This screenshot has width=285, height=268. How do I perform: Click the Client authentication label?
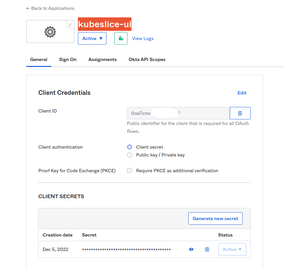pyautogui.click(x=60, y=147)
